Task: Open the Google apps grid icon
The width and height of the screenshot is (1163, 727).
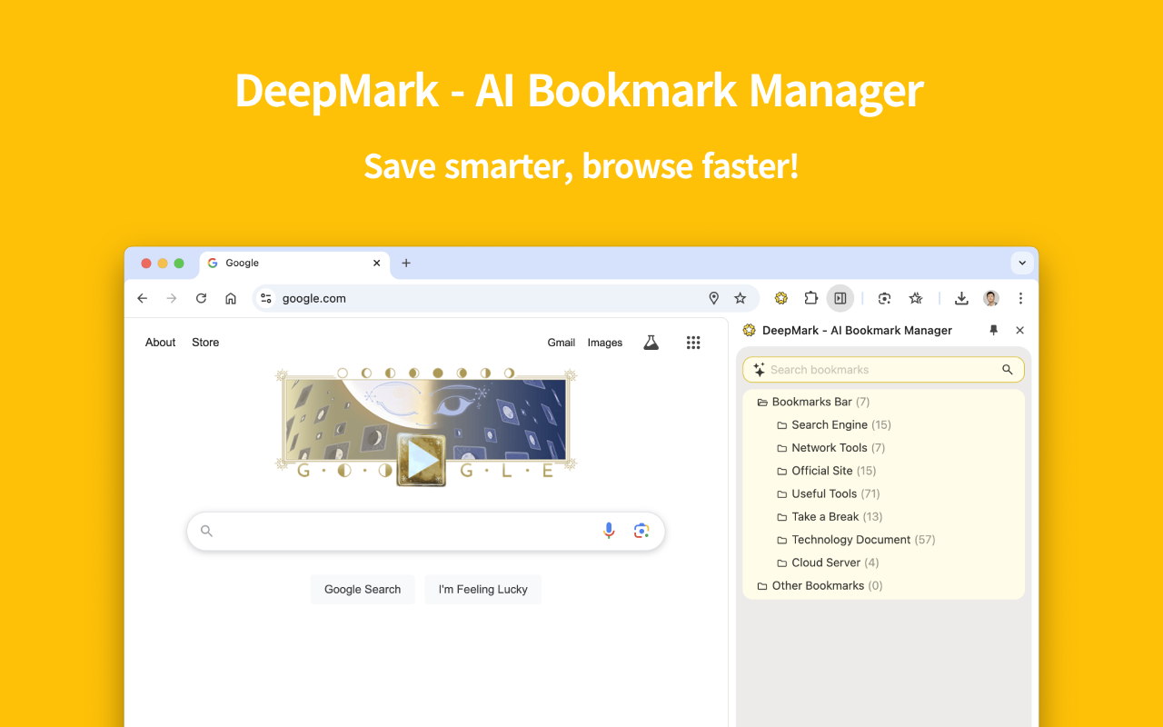Action: [x=693, y=343]
